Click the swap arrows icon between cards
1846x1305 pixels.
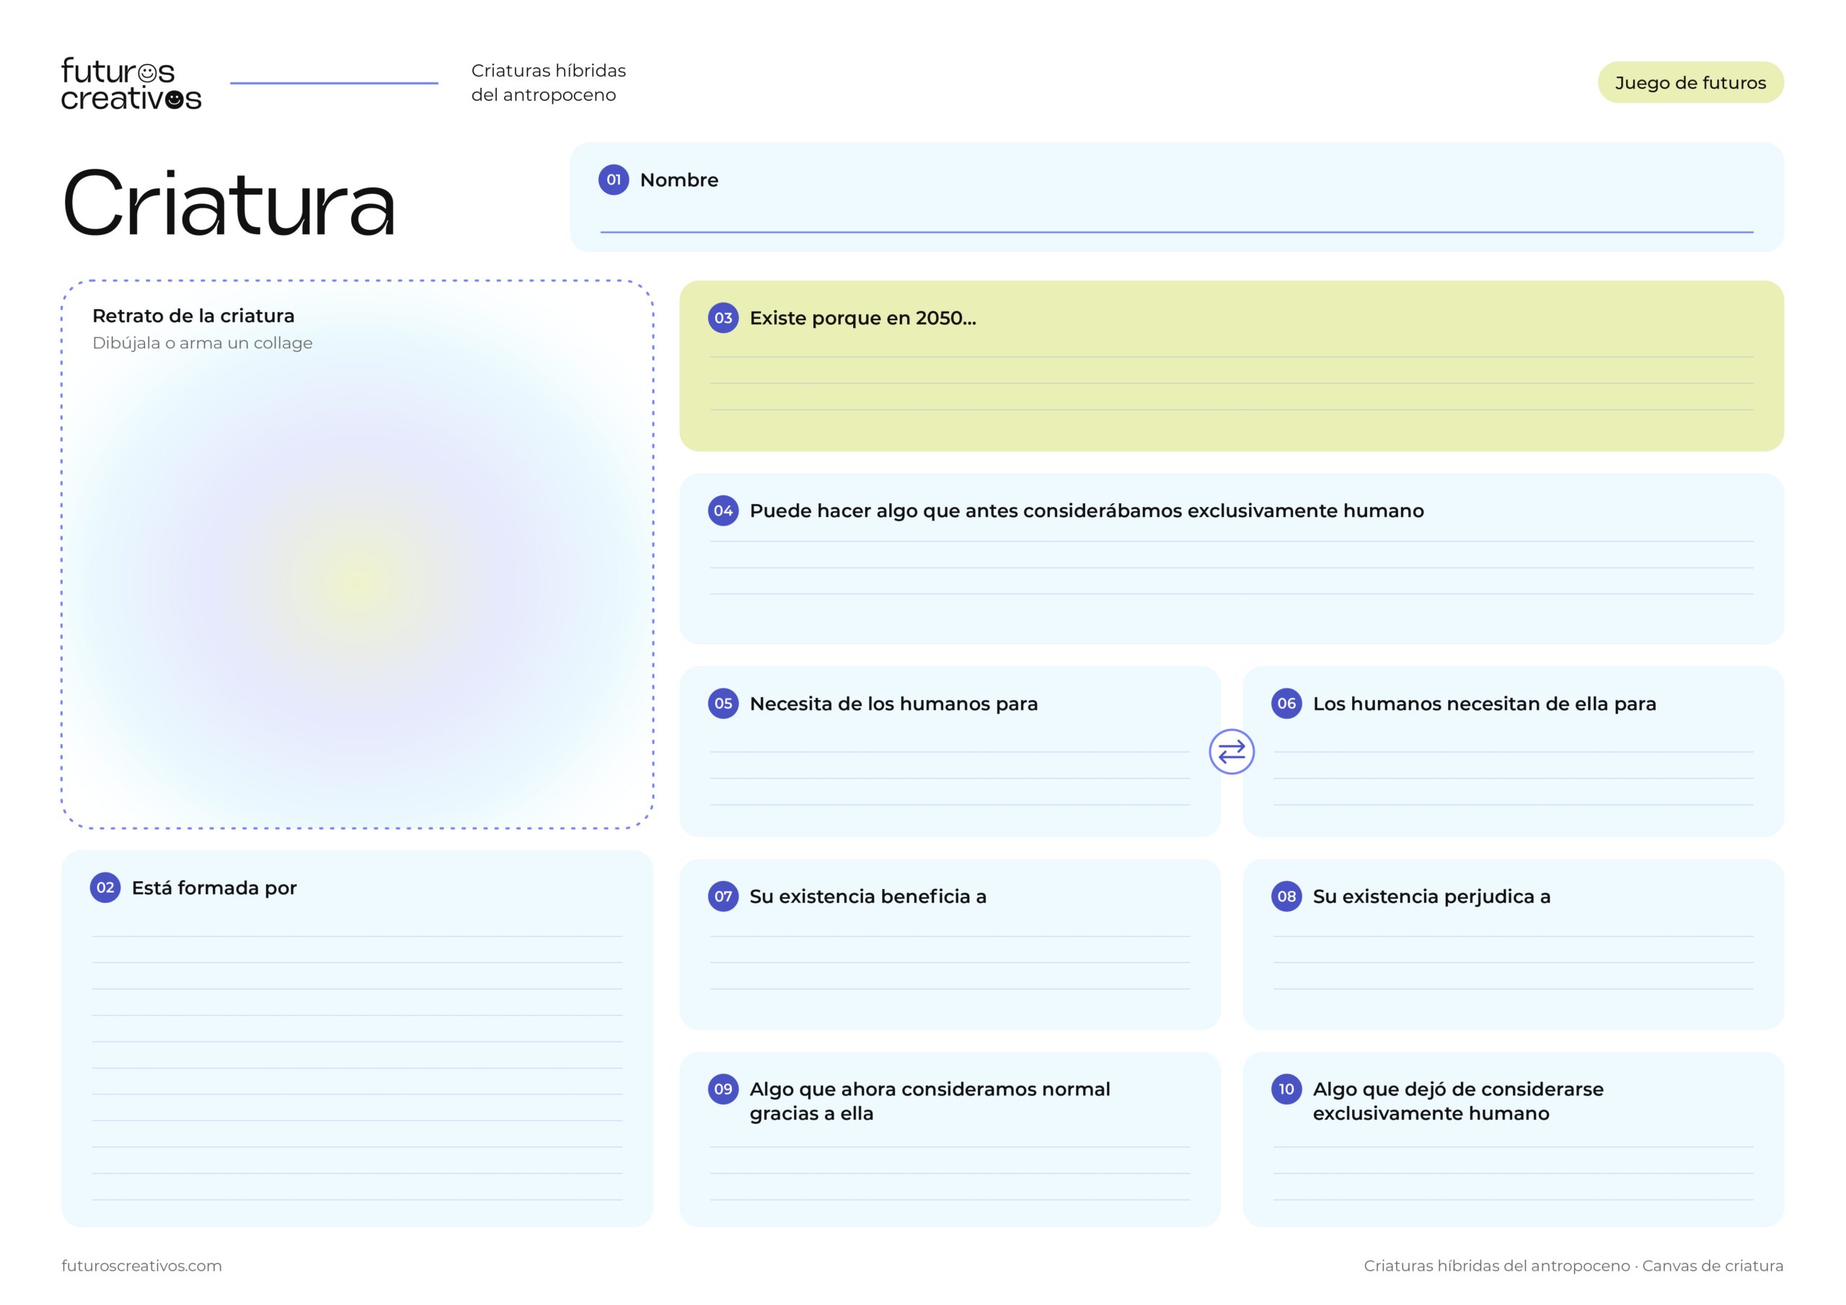(x=1231, y=752)
